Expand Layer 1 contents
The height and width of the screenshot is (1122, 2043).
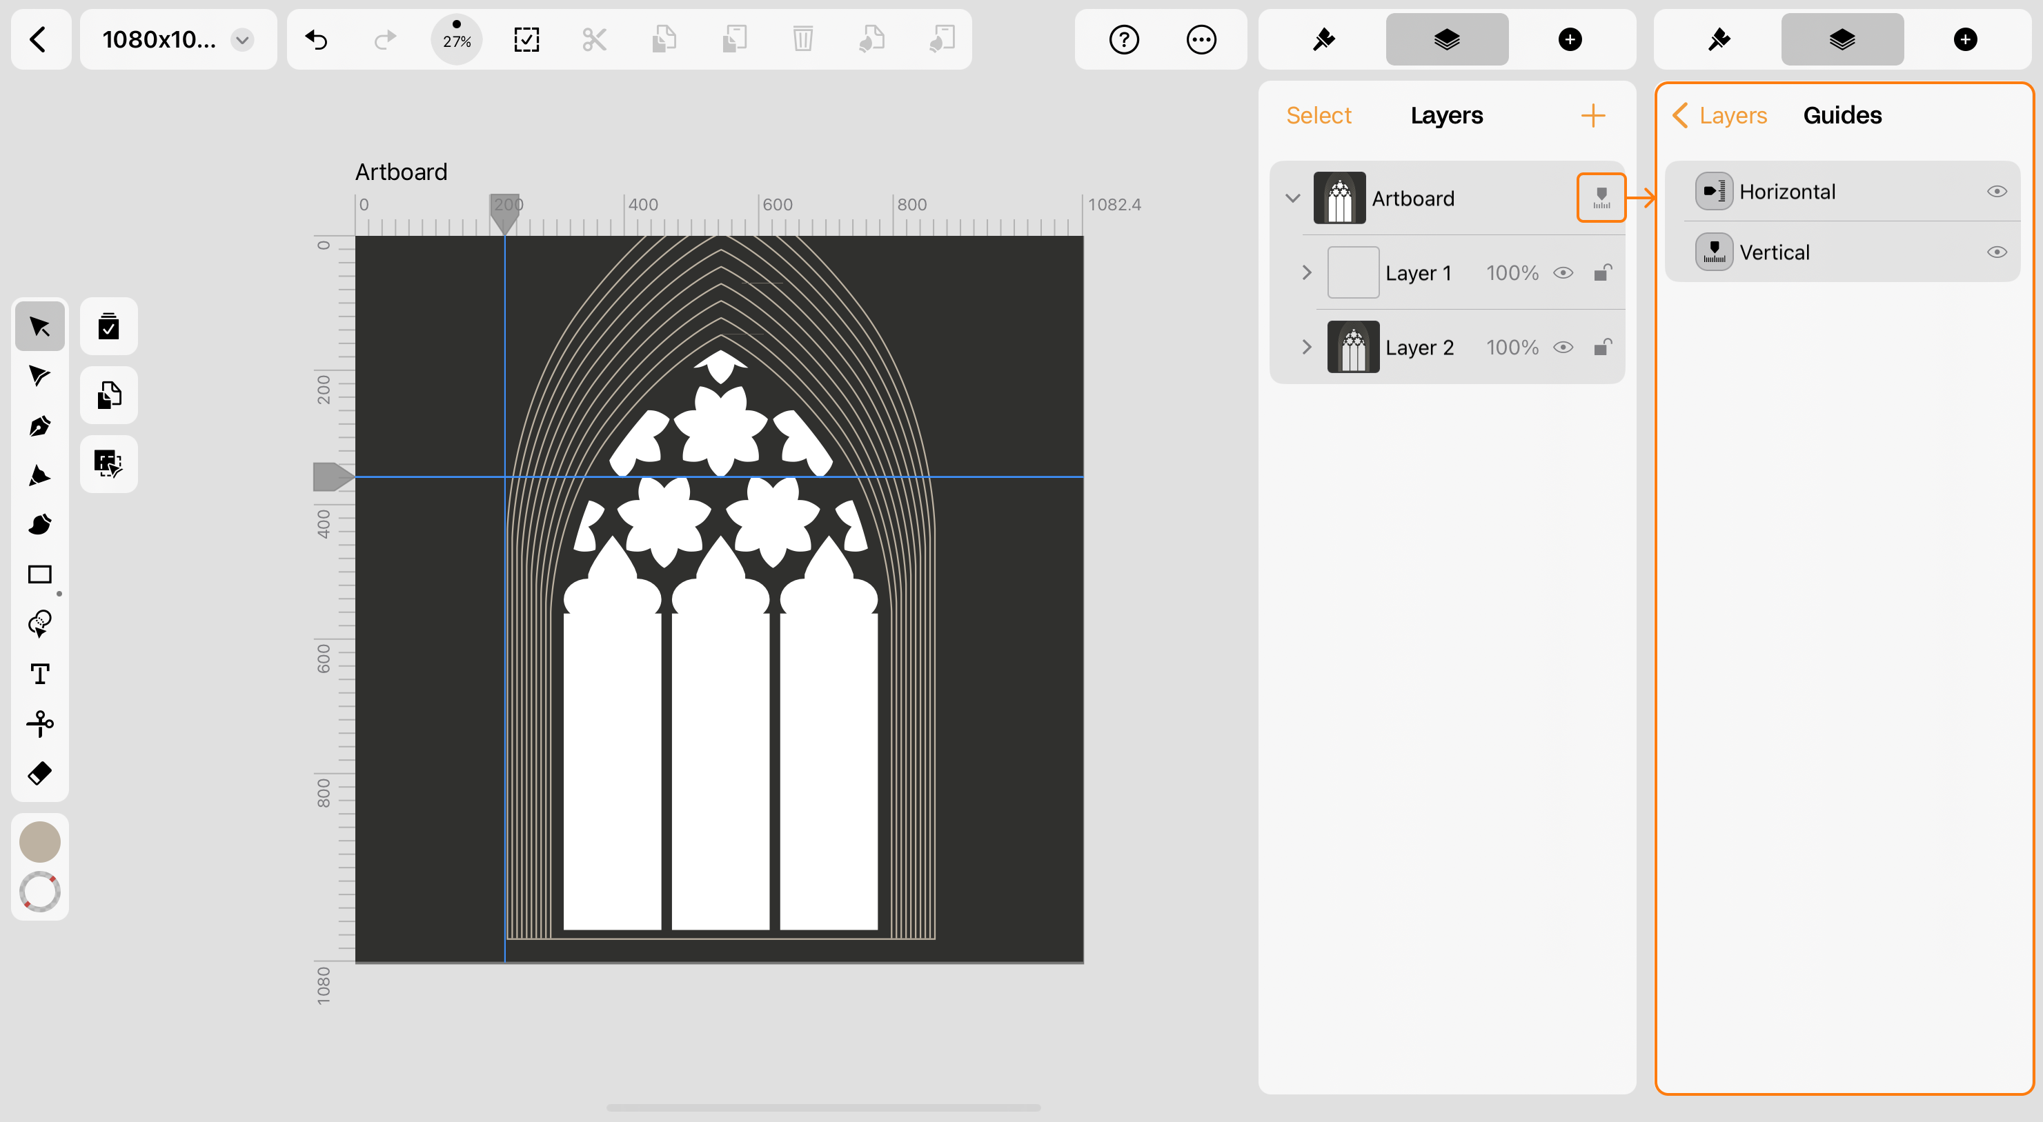point(1306,273)
